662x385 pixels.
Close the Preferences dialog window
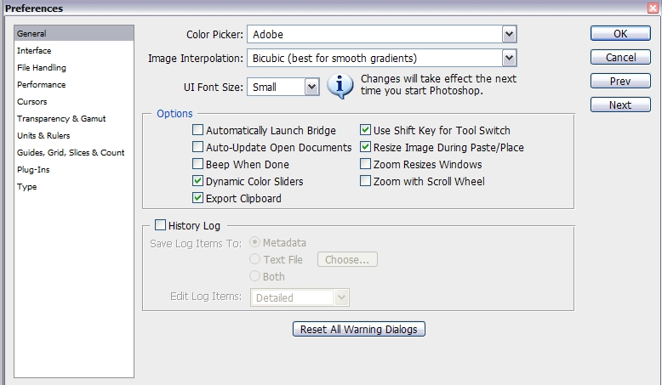point(653,8)
